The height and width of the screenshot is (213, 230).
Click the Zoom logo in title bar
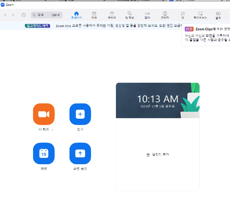(3, 5)
